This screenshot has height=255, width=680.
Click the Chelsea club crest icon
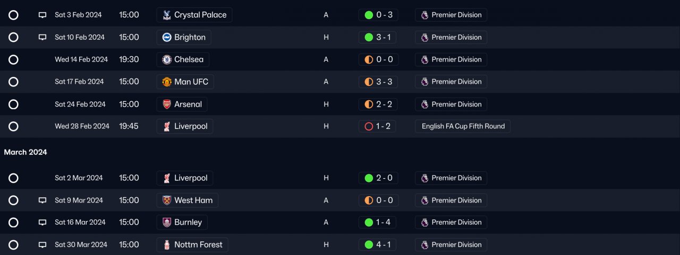[167, 59]
